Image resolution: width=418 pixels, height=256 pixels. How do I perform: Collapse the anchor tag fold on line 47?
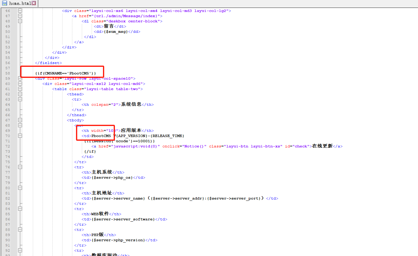pos(20,16)
